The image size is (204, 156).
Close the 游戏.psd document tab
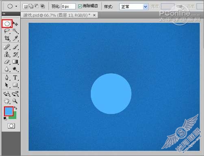click(94, 15)
